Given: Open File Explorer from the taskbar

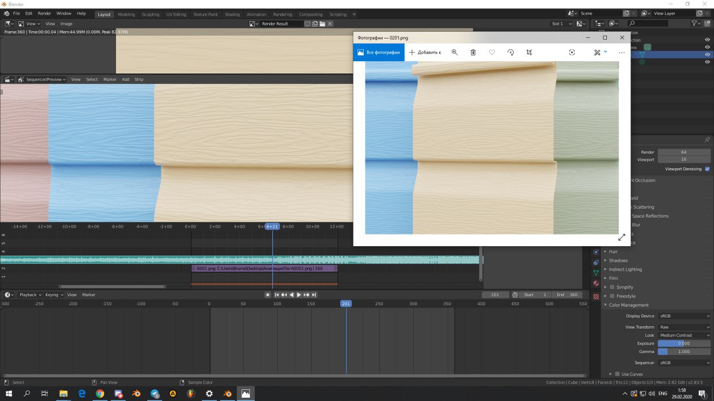Looking at the screenshot, I should tap(63, 393).
